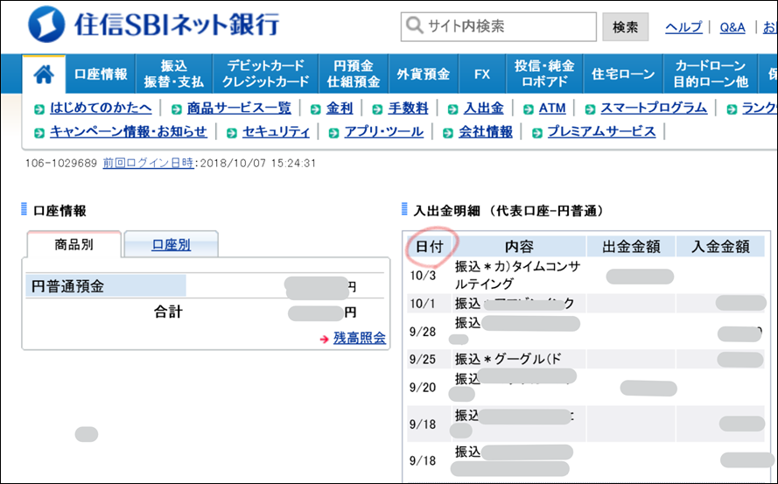Open the 入出金 link
This screenshot has height=484, width=778.
pyautogui.click(x=484, y=108)
